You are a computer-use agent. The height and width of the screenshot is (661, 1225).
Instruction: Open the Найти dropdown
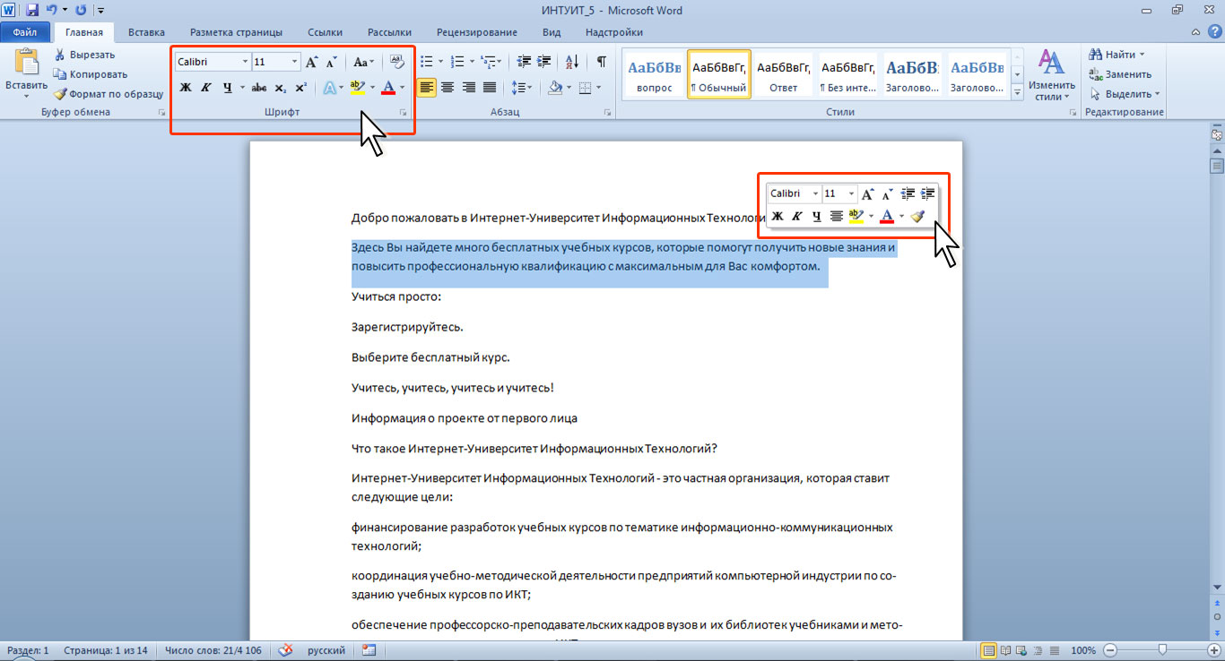(x=1117, y=55)
